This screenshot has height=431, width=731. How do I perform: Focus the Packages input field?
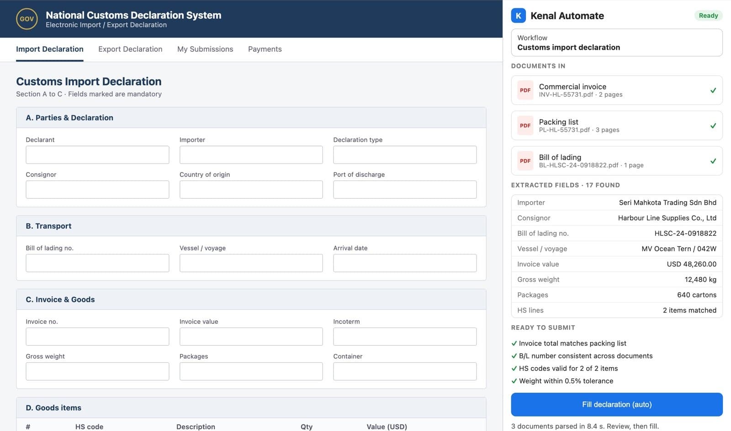point(251,371)
